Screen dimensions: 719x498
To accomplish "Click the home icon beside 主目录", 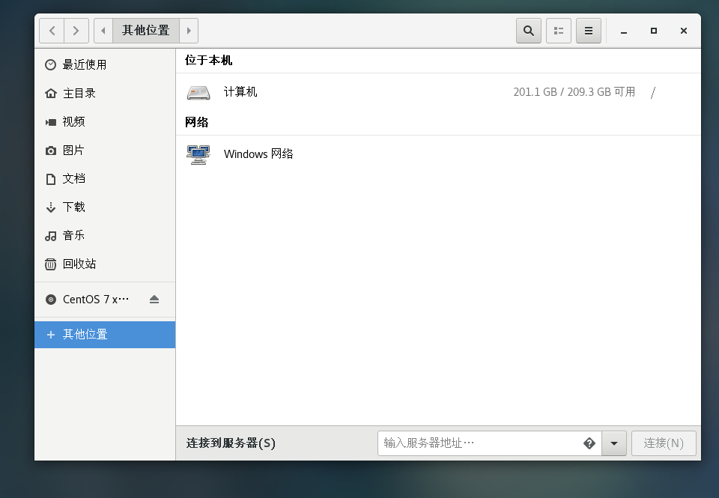I will 50,93.
